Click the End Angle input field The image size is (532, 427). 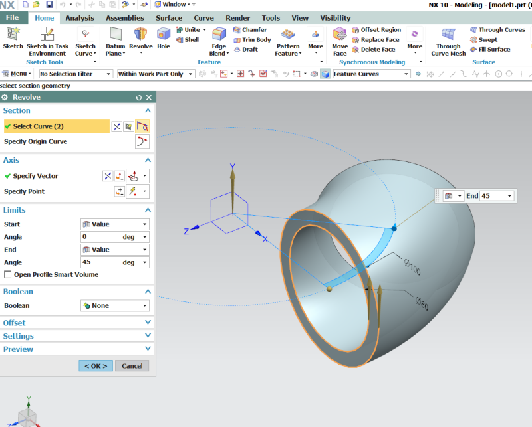(102, 262)
